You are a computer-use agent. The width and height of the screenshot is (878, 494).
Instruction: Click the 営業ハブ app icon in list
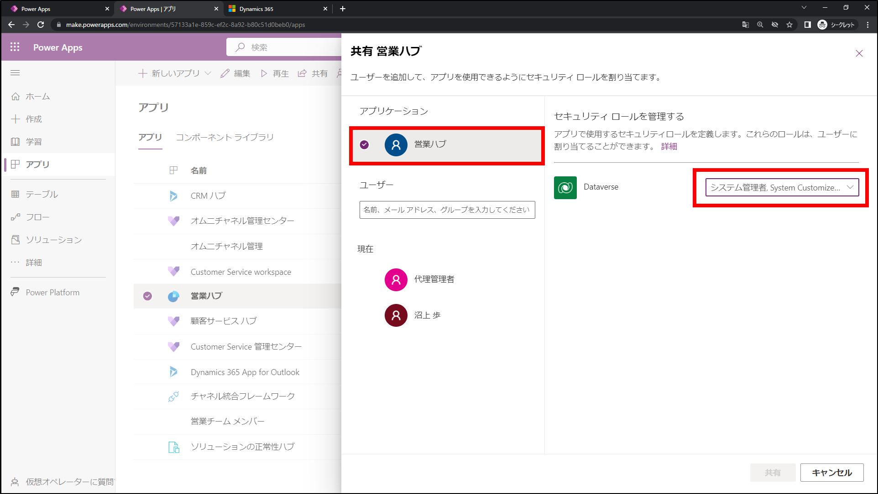[x=173, y=296]
